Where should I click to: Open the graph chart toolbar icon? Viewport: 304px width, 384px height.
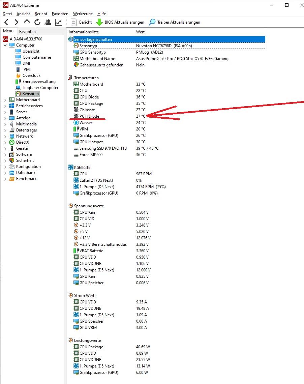coord(58,22)
